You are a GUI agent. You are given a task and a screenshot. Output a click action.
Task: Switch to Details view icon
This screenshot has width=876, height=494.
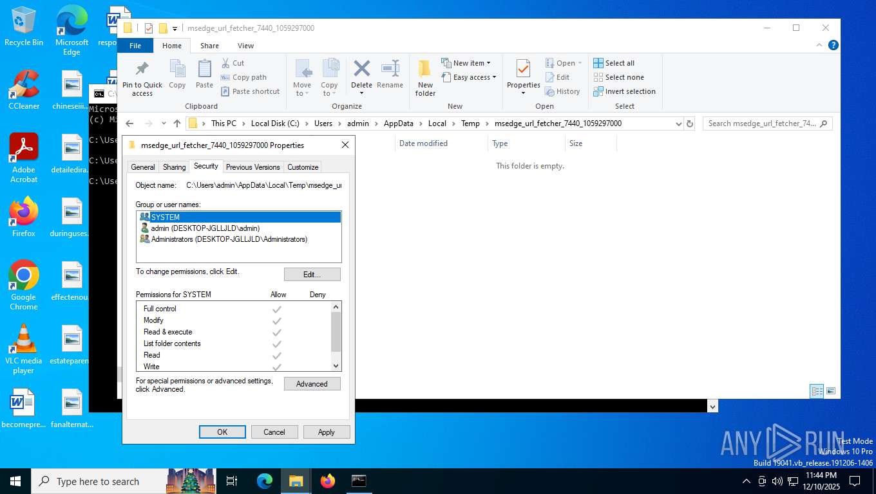pyautogui.click(x=817, y=391)
